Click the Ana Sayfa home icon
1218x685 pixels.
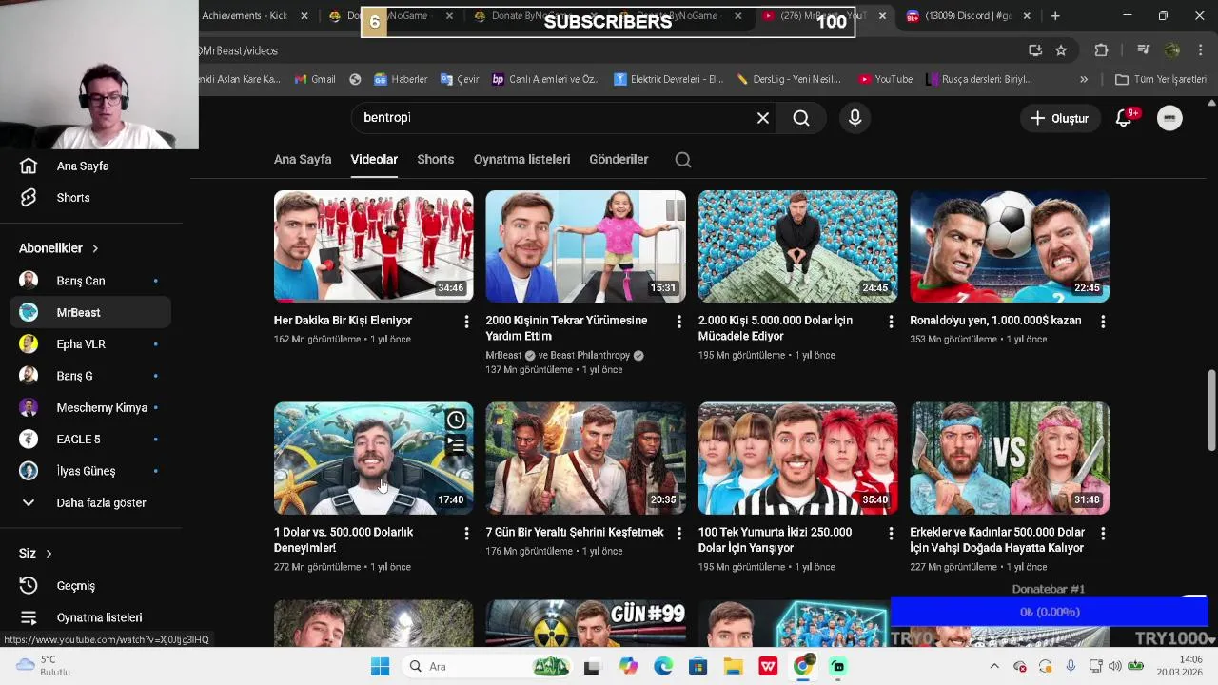(29, 166)
